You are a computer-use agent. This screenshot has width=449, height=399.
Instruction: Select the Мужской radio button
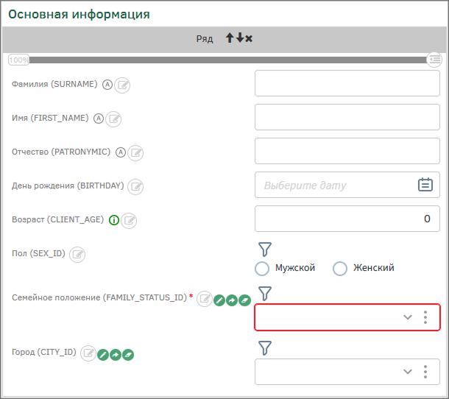[261, 269]
